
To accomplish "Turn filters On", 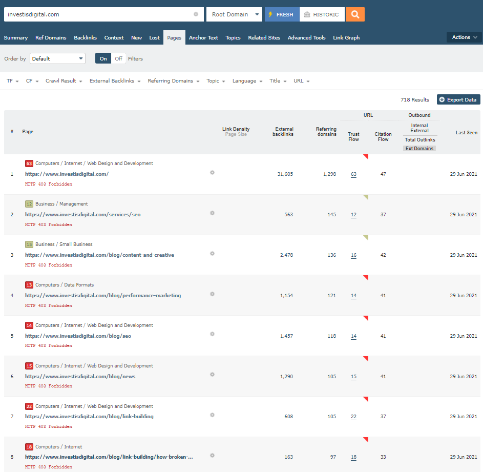I will click(103, 58).
